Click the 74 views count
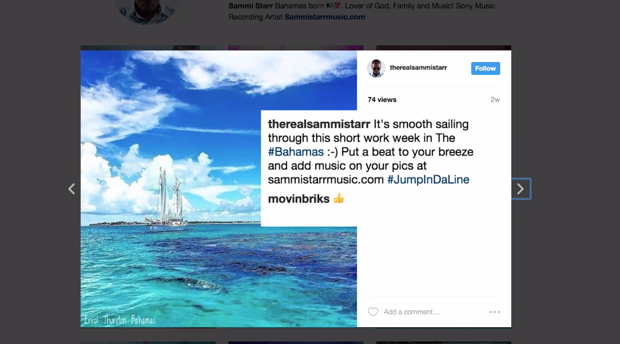 [382, 100]
